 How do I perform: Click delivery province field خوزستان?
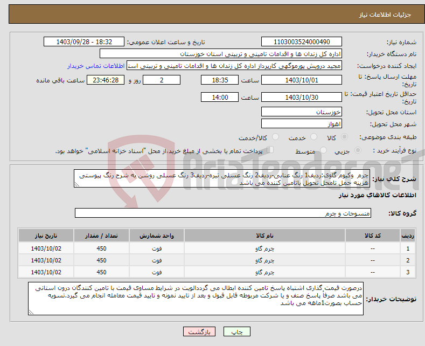click(302, 112)
